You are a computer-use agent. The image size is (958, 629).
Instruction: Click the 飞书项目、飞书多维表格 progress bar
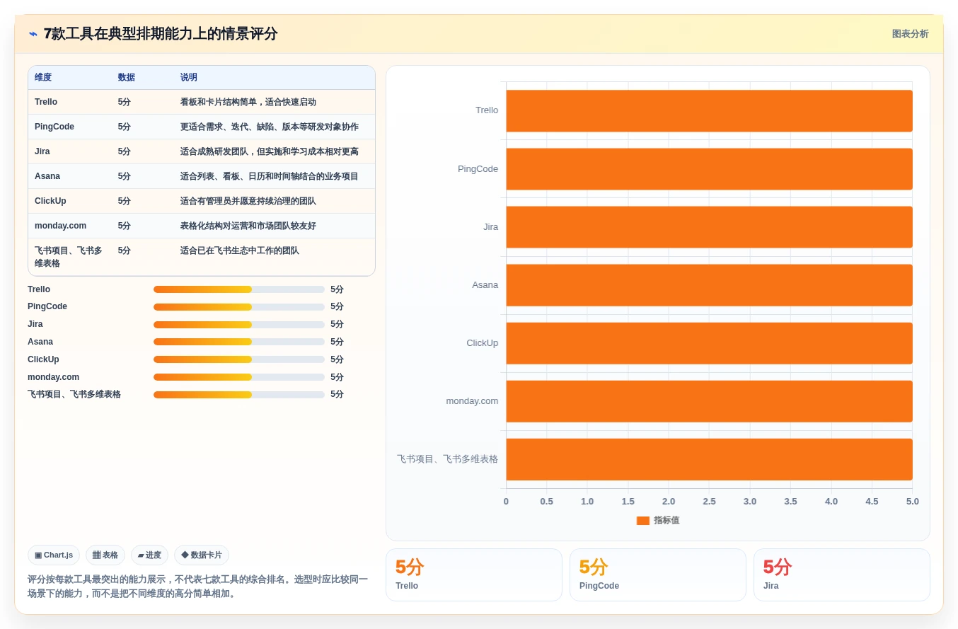pyautogui.click(x=239, y=395)
